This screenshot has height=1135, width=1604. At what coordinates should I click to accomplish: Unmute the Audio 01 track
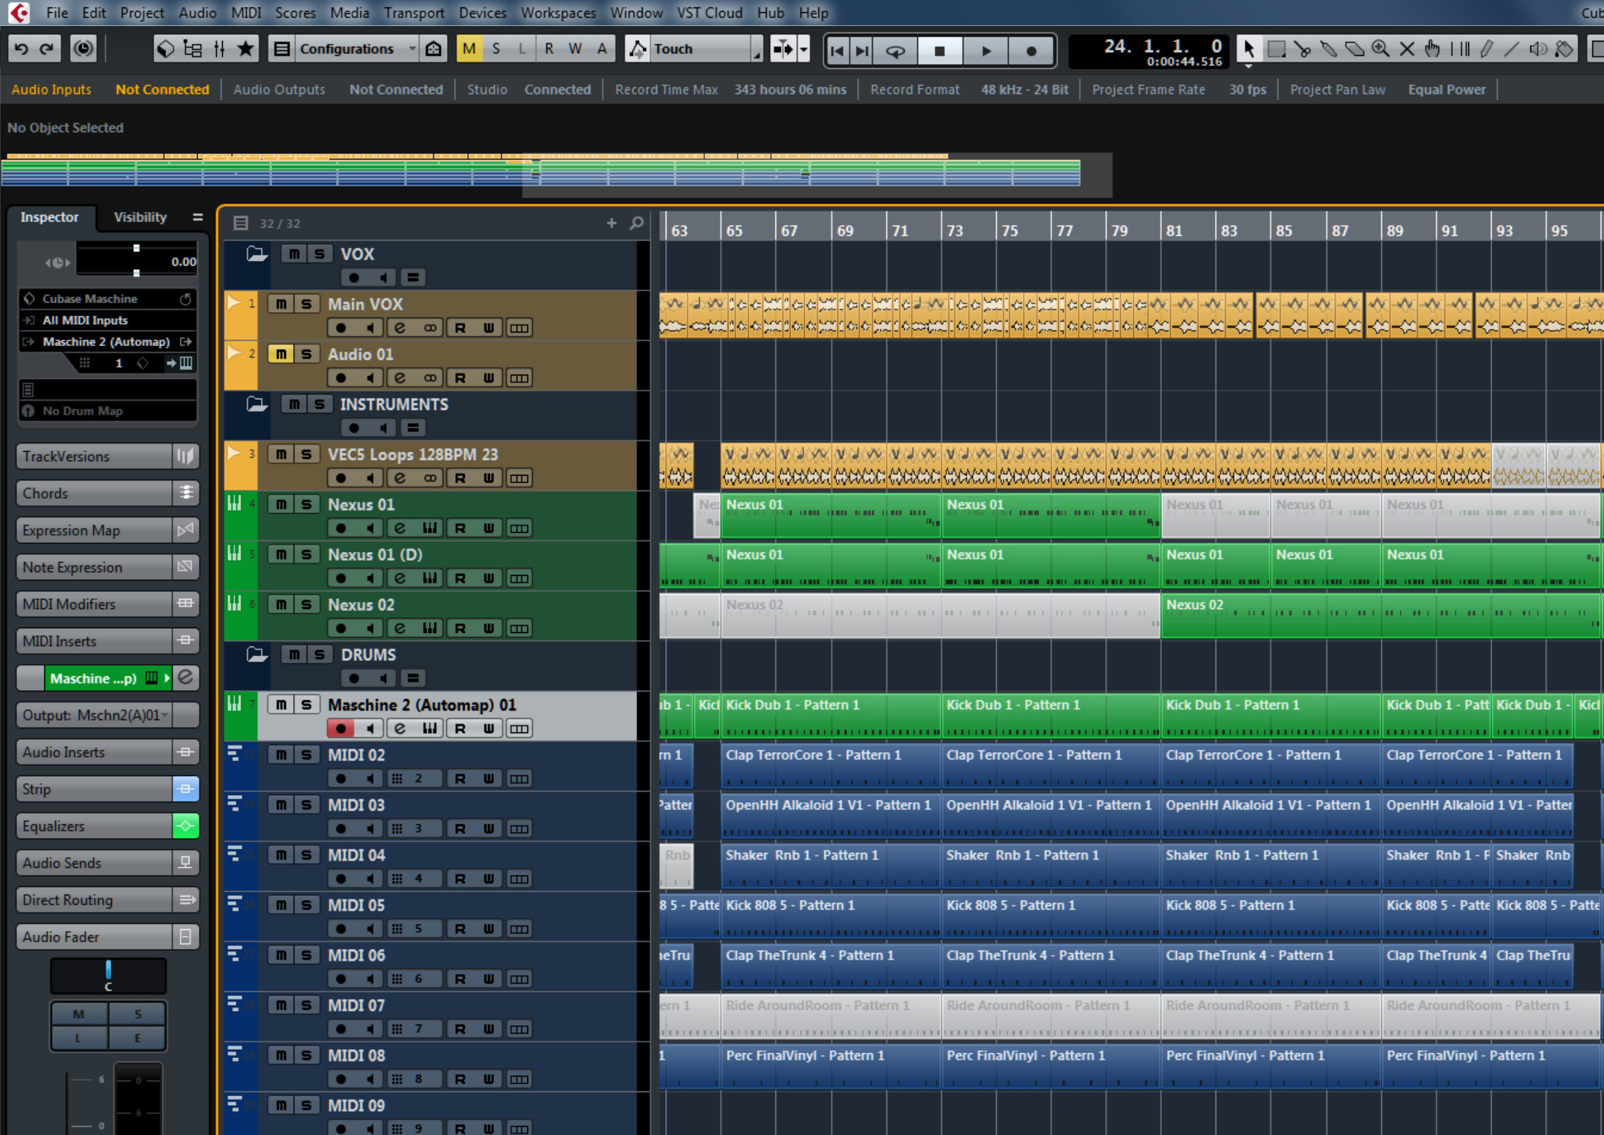tap(281, 354)
